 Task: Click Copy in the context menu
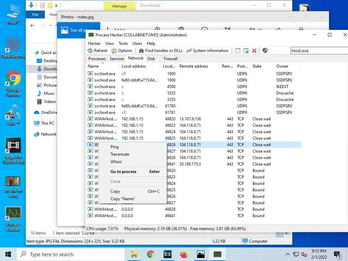[133, 191]
